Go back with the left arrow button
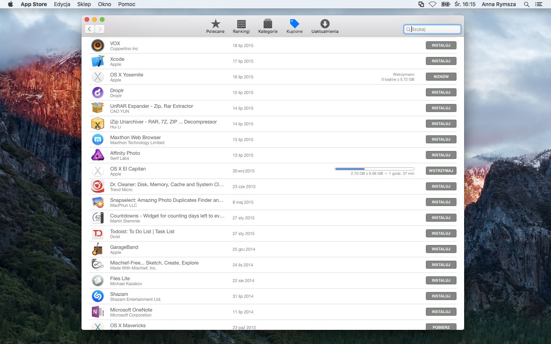This screenshot has height=344, width=551. click(90, 29)
